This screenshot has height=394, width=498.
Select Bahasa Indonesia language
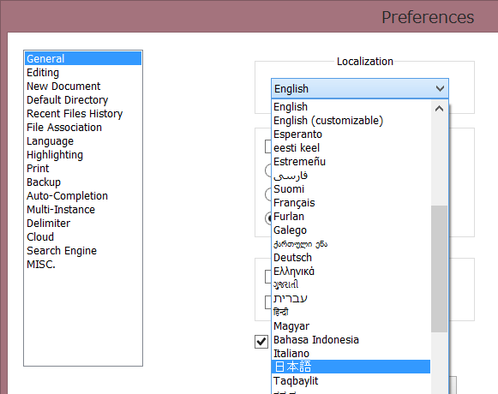351,340
